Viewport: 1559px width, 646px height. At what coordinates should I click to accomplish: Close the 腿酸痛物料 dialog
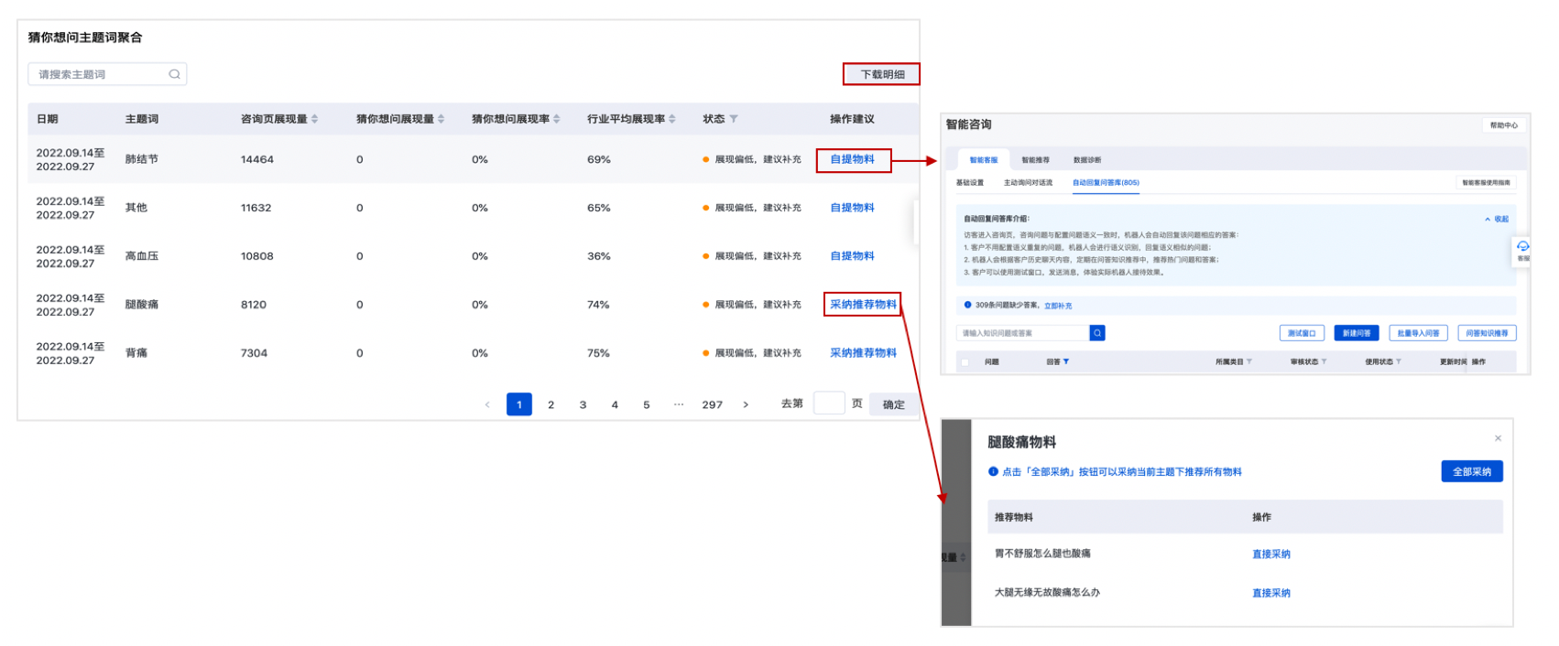(x=1498, y=438)
